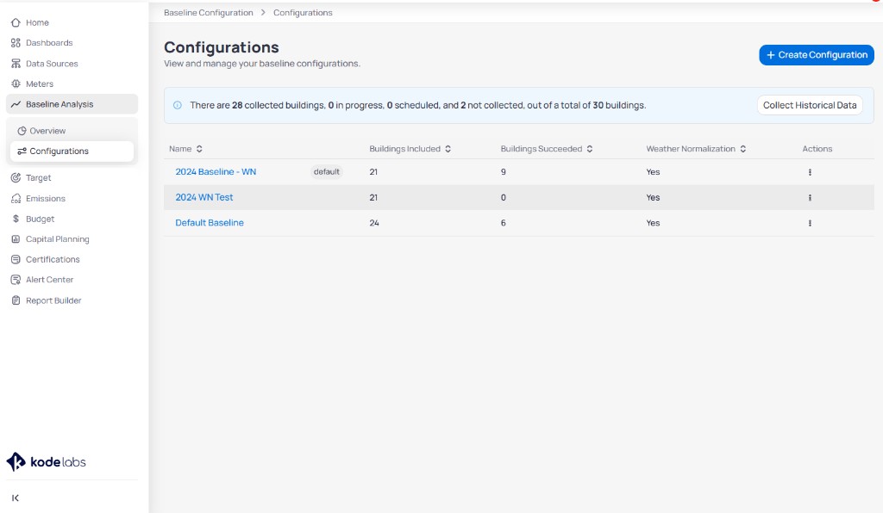Click the Dashboards grid icon
883x513 pixels.
click(x=16, y=43)
